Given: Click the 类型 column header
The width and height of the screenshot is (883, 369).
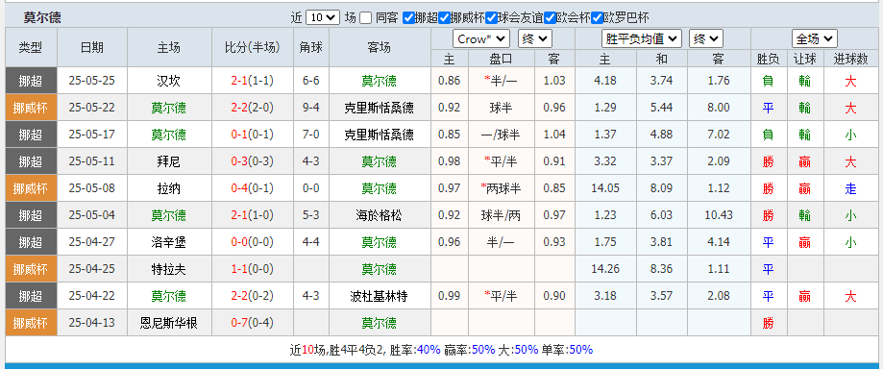Looking at the screenshot, I should [x=31, y=47].
